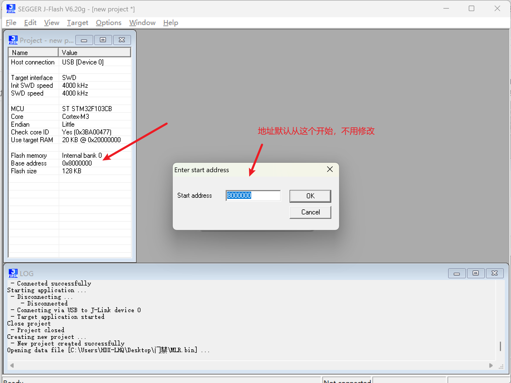The height and width of the screenshot is (383, 511).
Task: Click the Start address input field
Action: point(253,196)
